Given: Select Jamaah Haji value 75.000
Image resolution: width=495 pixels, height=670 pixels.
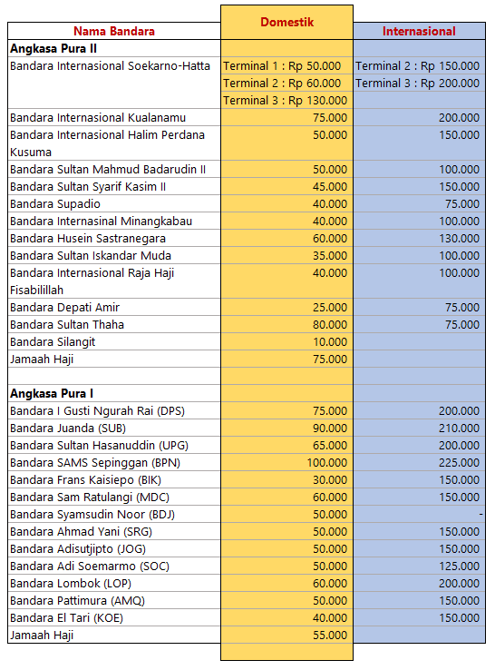Looking at the screenshot, I should [x=330, y=360].
